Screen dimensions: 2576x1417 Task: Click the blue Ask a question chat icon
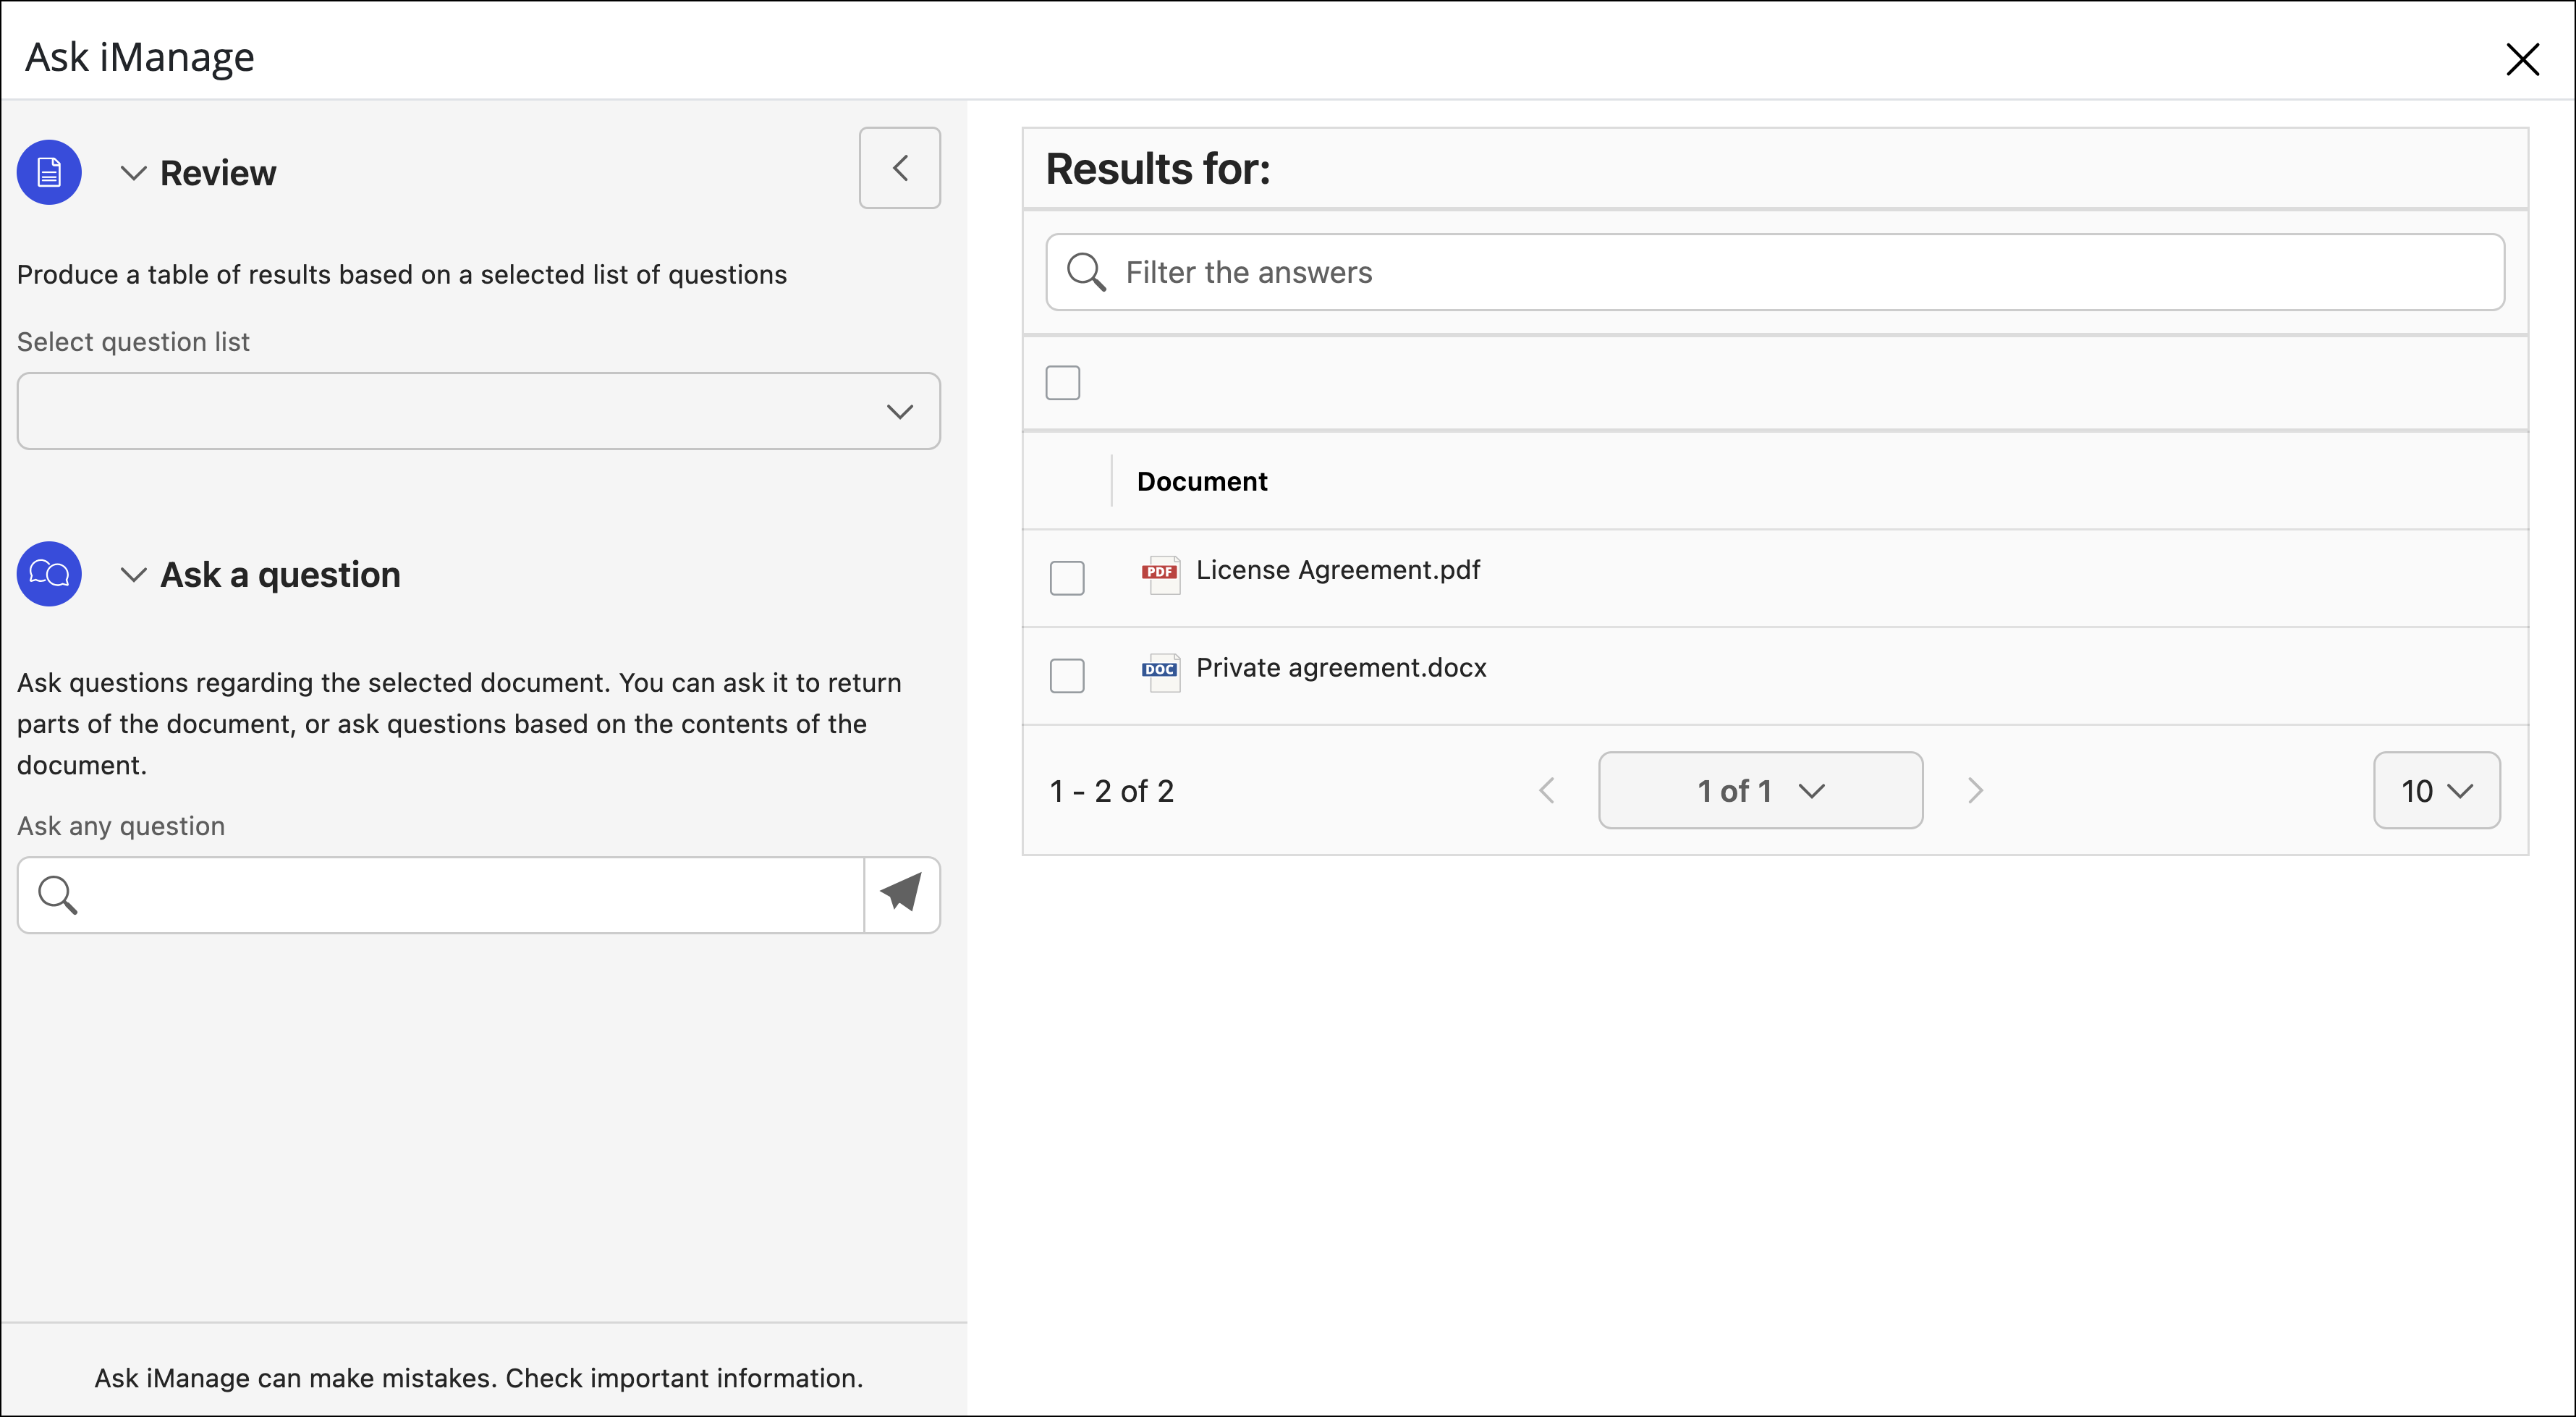click(x=49, y=574)
